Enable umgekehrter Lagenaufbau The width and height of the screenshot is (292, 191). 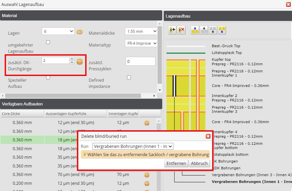click(48, 42)
